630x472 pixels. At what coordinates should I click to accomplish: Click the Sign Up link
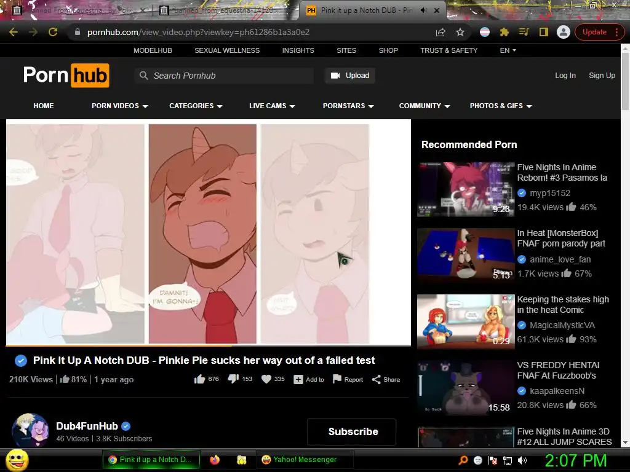click(x=602, y=76)
